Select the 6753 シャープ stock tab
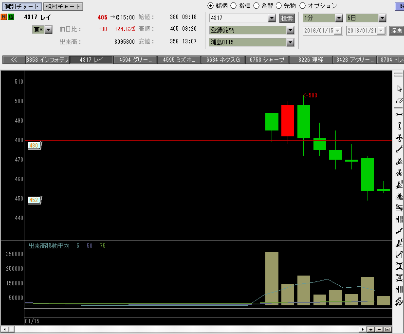Viewport: 404px width, 334px height. [x=267, y=60]
